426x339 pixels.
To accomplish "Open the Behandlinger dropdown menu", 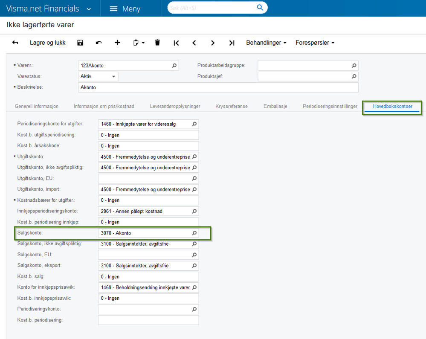I will (266, 43).
